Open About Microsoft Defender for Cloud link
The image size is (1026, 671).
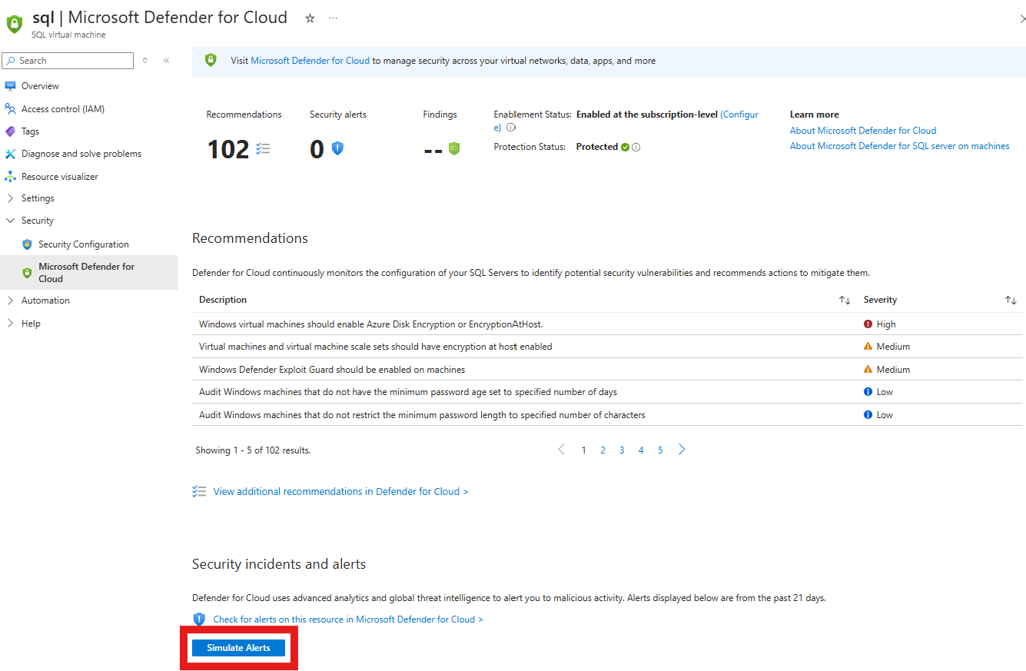863,131
